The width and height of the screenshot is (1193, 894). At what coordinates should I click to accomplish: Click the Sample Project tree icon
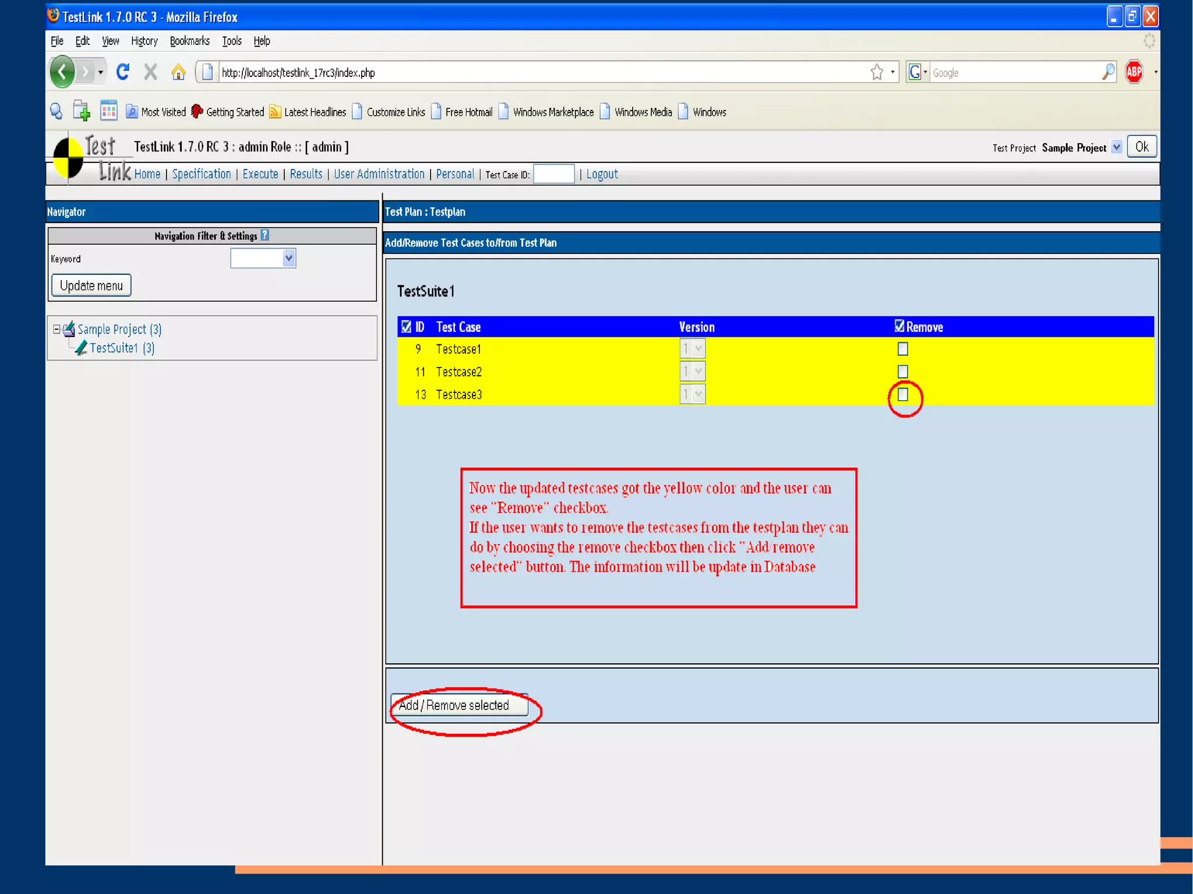pos(69,329)
